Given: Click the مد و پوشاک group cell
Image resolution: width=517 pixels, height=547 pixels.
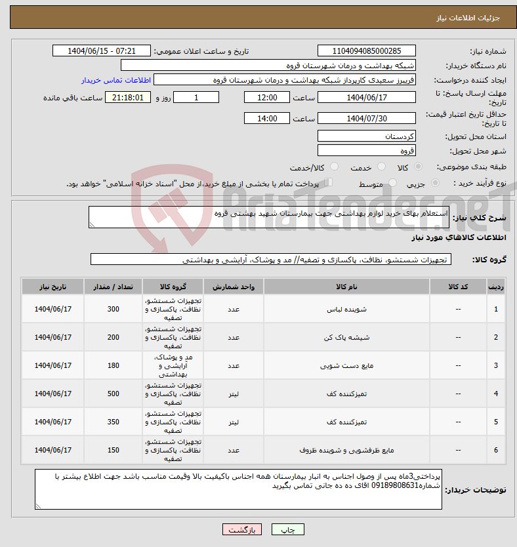Looking at the screenshot, I should 173,365.
